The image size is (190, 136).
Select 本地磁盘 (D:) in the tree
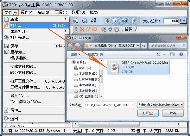pyautogui.click(x=85, y=74)
